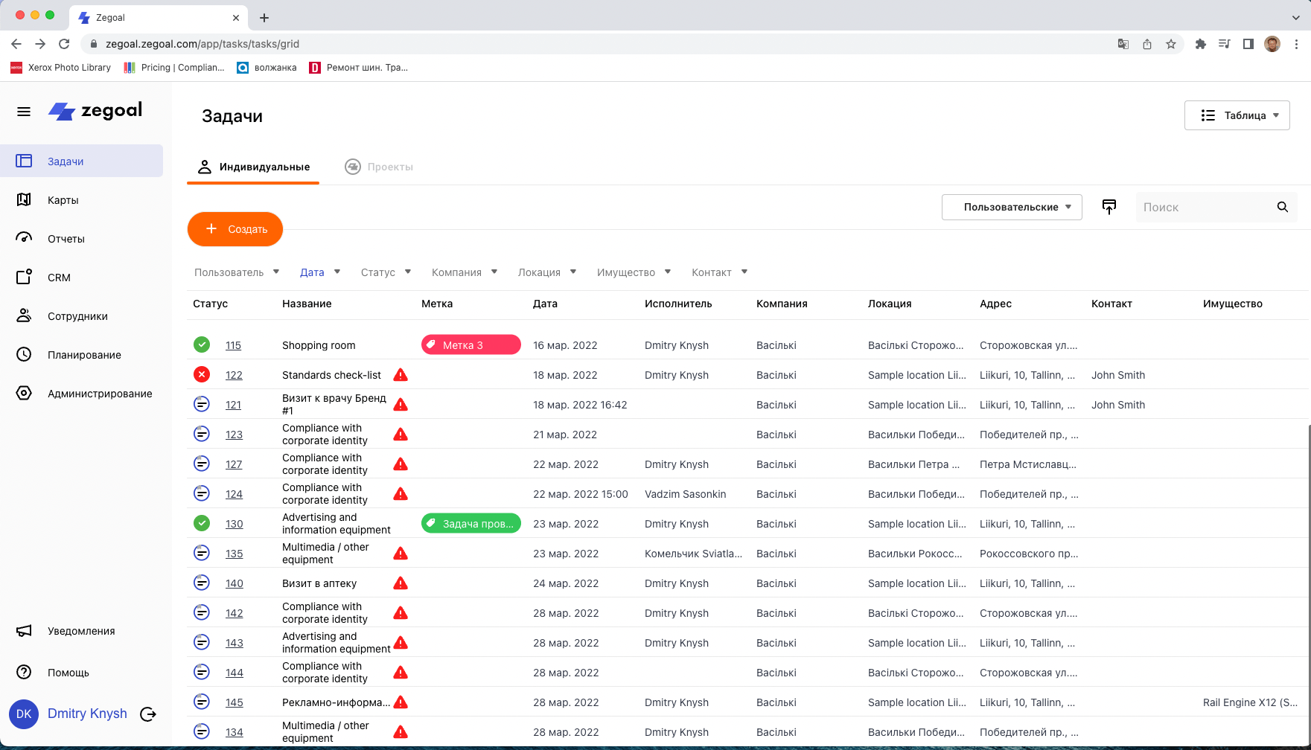Viewport: 1311px width, 750px height.
Task: Select the Индивидуальные tab
Action: coord(253,167)
